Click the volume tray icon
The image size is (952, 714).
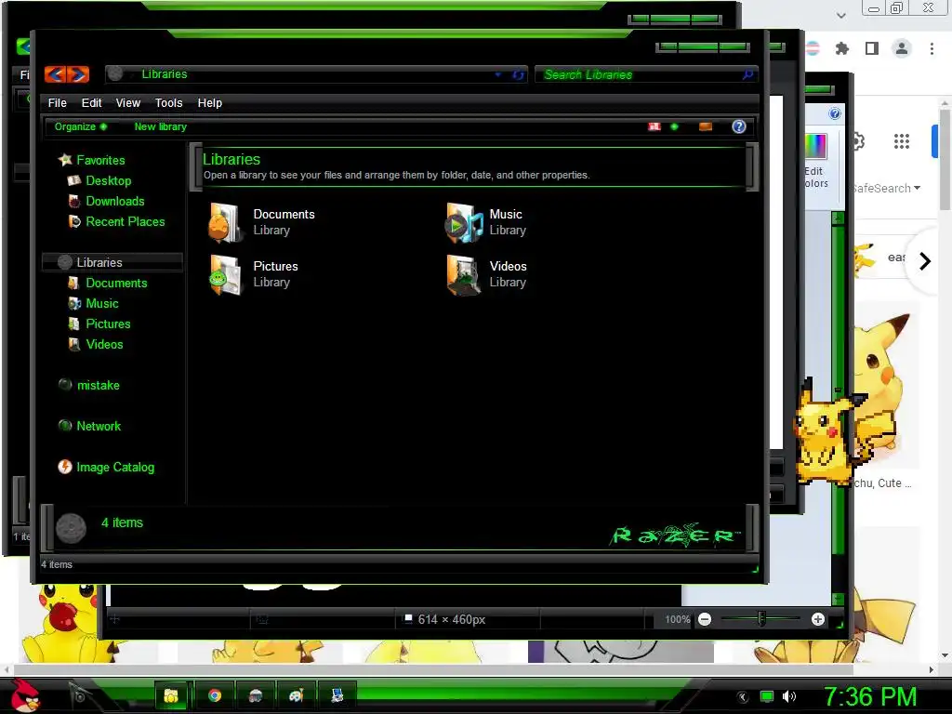[788, 696]
